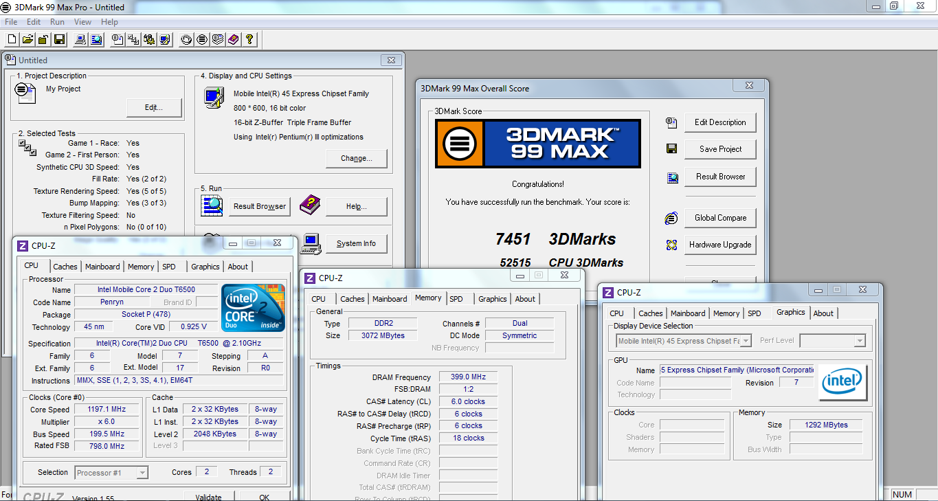This screenshot has height=501, width=938.
Task: Switch to Caches tab in CPU window
Action: (65, 267)
